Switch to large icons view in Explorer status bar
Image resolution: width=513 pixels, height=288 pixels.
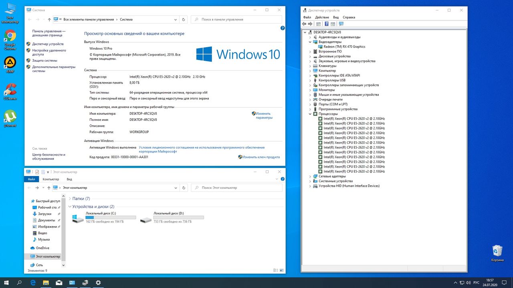[281, 271]
